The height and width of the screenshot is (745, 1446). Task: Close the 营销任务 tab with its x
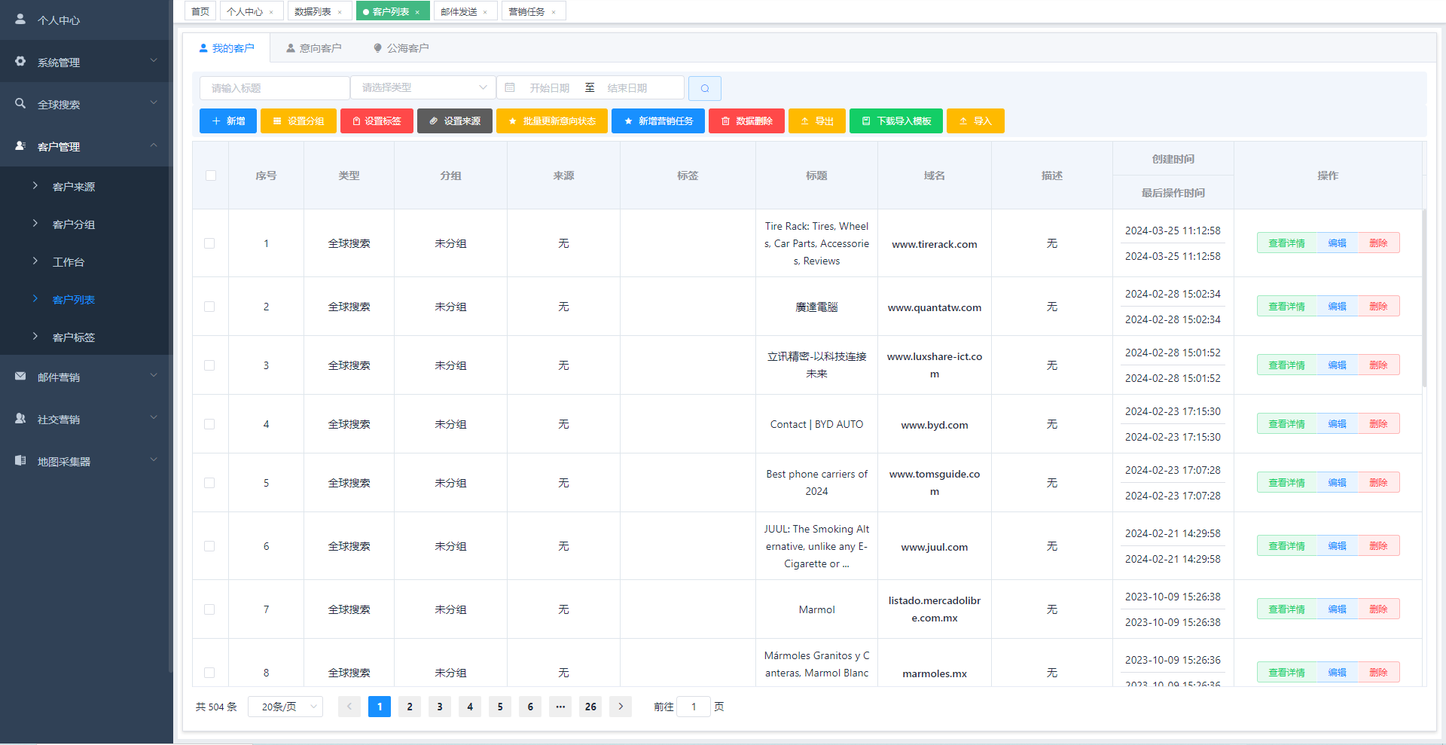(554, 12)
